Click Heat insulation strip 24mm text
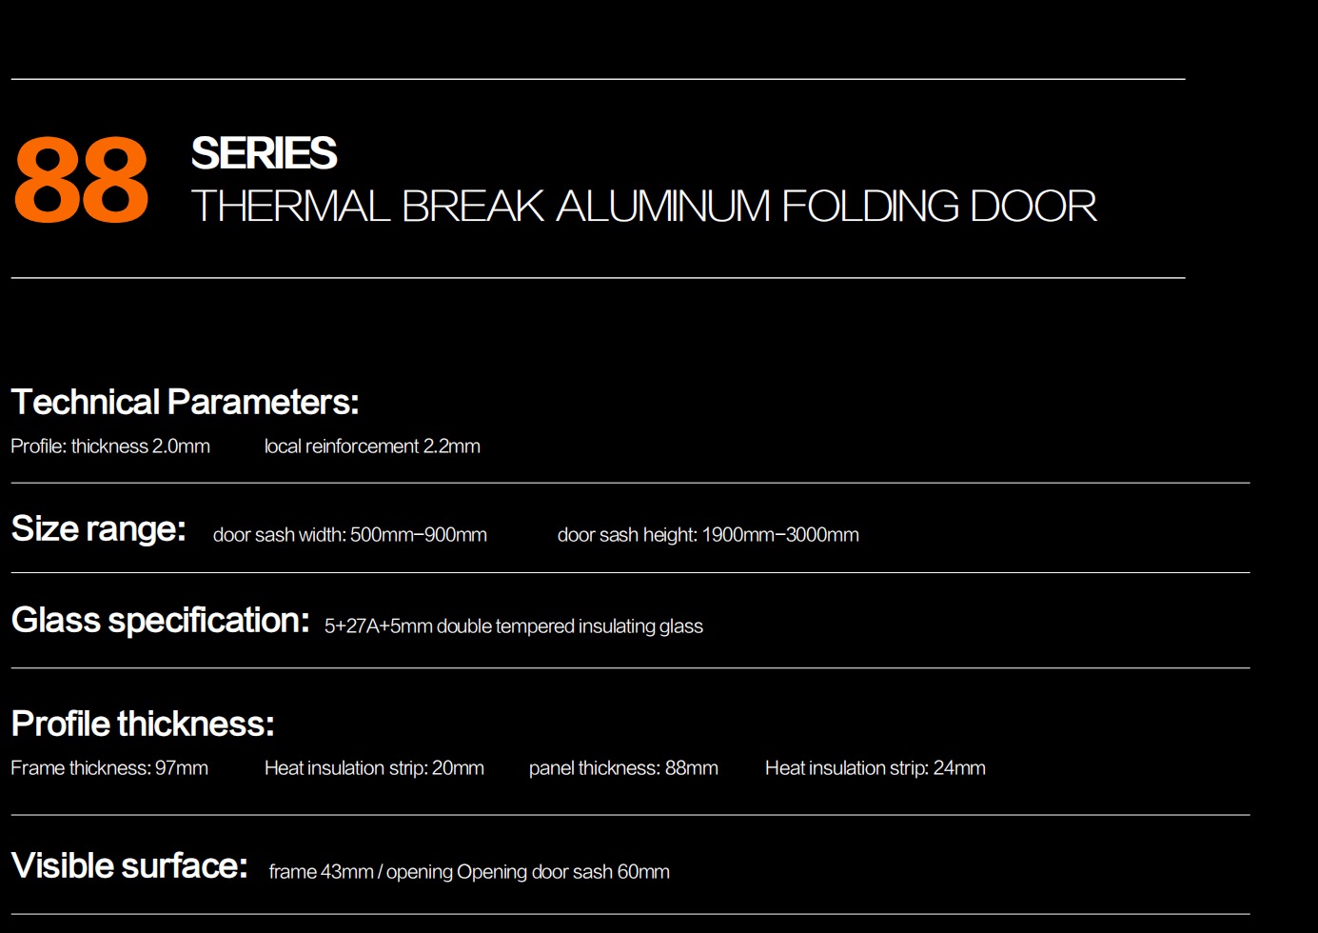This screenshot has height=933, width=1318. 875,768
